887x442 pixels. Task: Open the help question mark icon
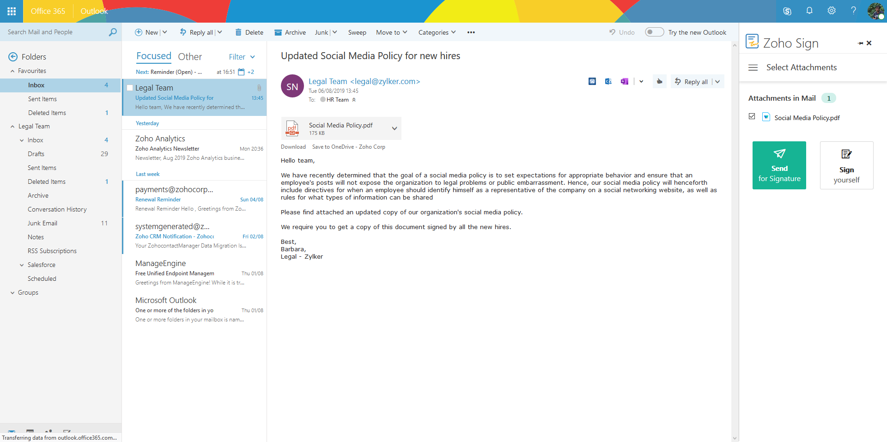pyautogui.click(x=853, y=11)
